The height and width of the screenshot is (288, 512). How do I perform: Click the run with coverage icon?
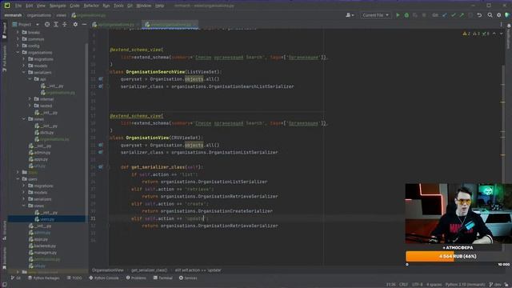[x=415, y=15]
